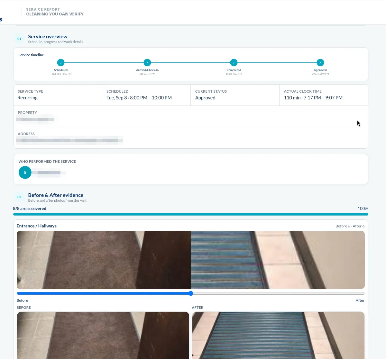The image size is (386, 359).
Task: Click the 'Service overview' heading
Action: [x=48, y=37]
